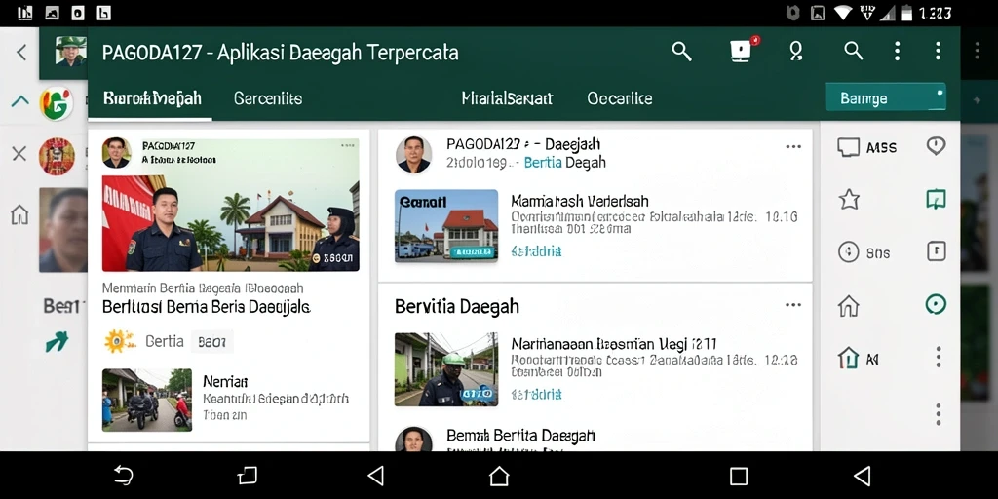Click the star favorites icon in the right panel
The image size is (998, 499).
[849, 200]
